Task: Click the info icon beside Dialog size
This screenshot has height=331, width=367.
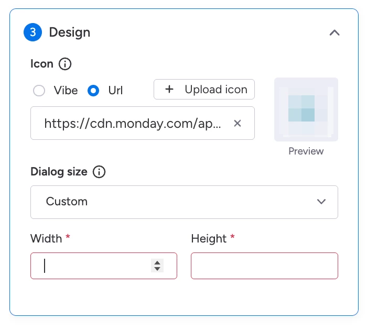Action: (99, 172)
